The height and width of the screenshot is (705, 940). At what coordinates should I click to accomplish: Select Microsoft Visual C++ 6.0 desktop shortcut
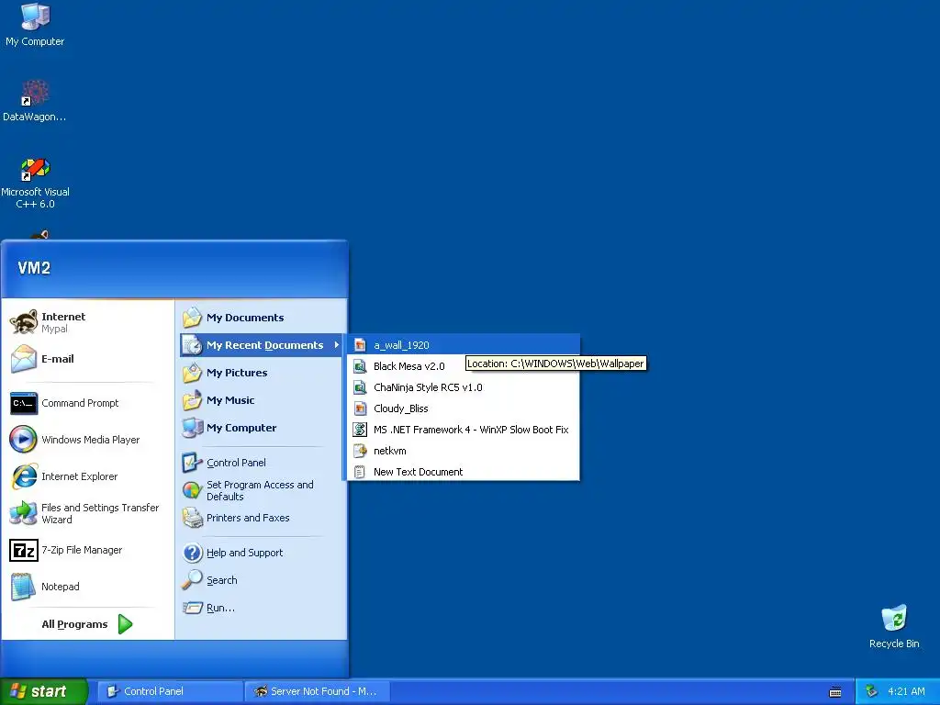point(35,183)
